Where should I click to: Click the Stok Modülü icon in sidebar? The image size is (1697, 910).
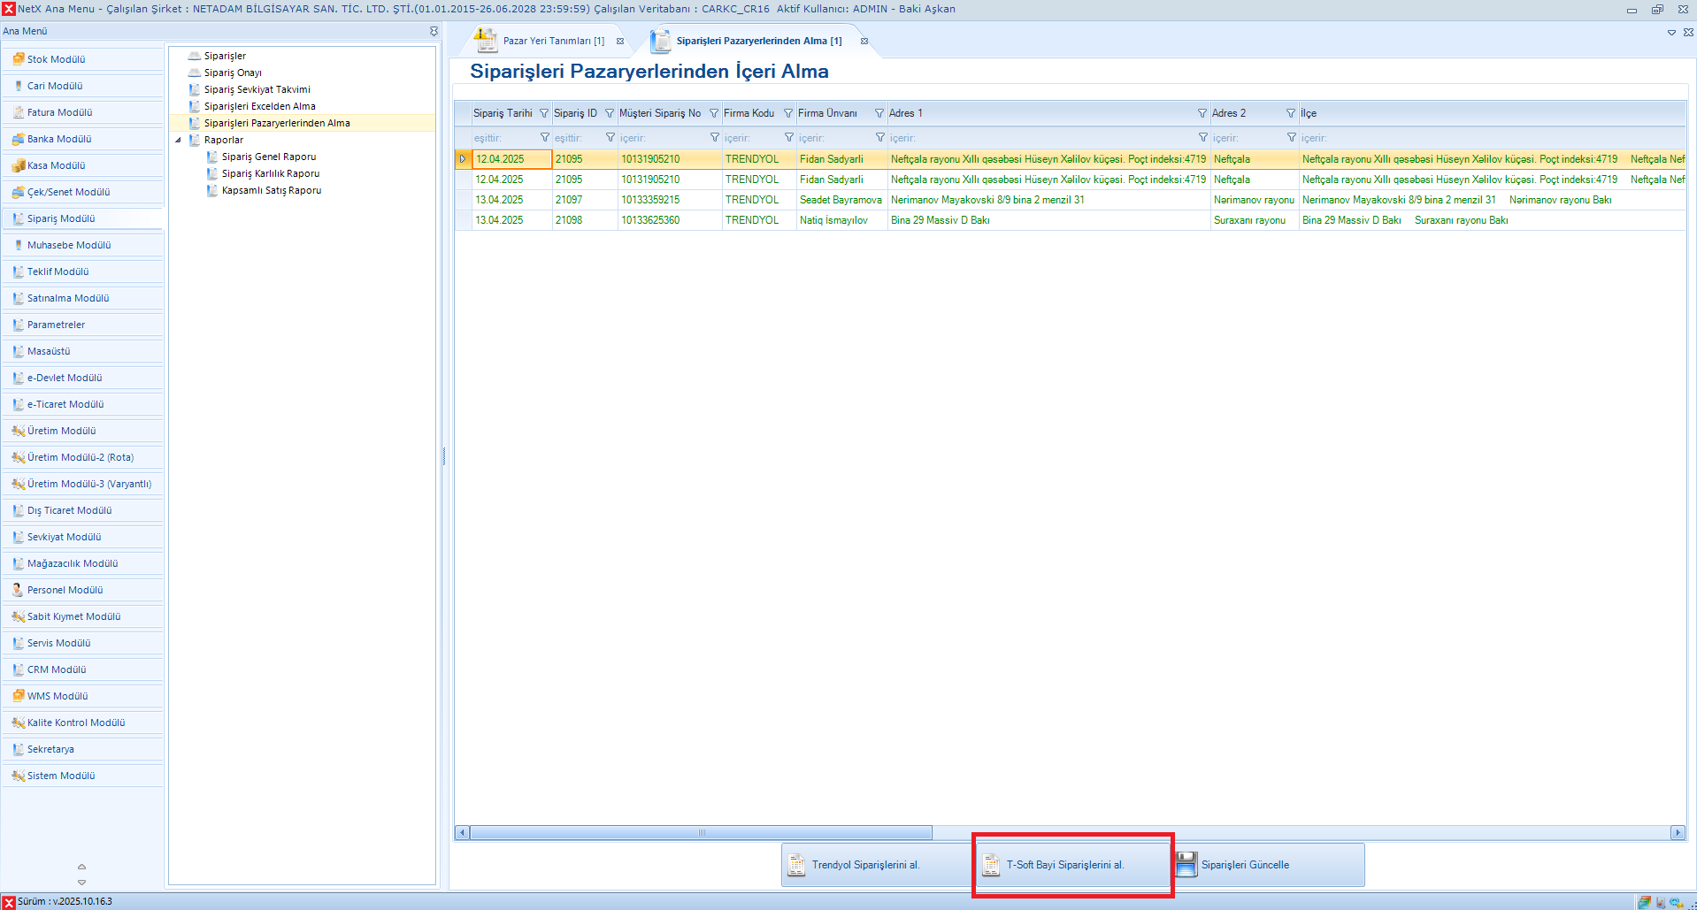(18, 59)
